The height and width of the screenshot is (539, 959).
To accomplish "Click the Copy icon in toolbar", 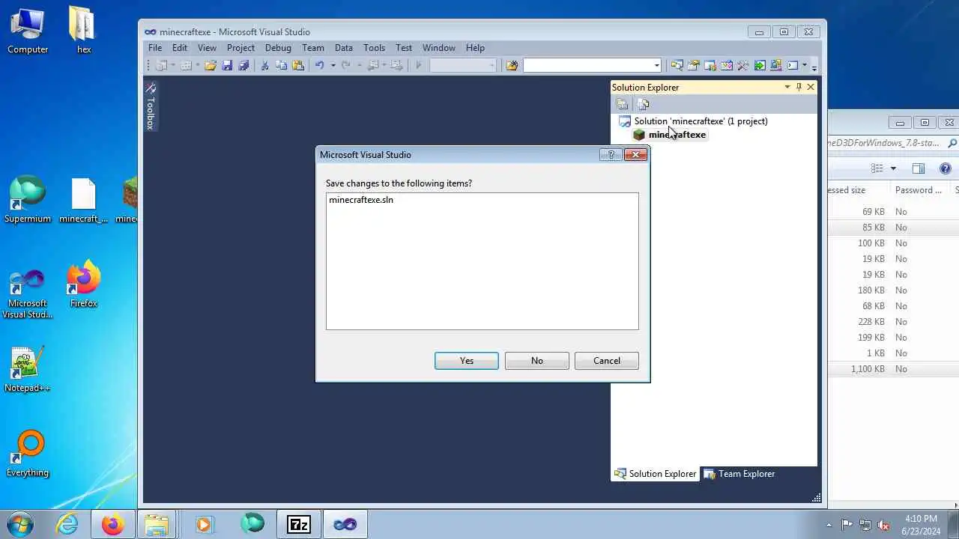I will point(281,66).
